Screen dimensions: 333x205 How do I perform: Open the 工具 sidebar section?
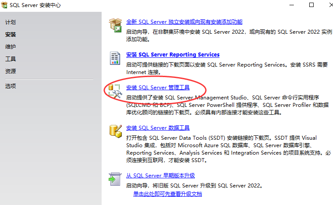coord(11,59)
